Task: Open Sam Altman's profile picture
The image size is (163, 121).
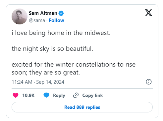Action: coord(20,16)
